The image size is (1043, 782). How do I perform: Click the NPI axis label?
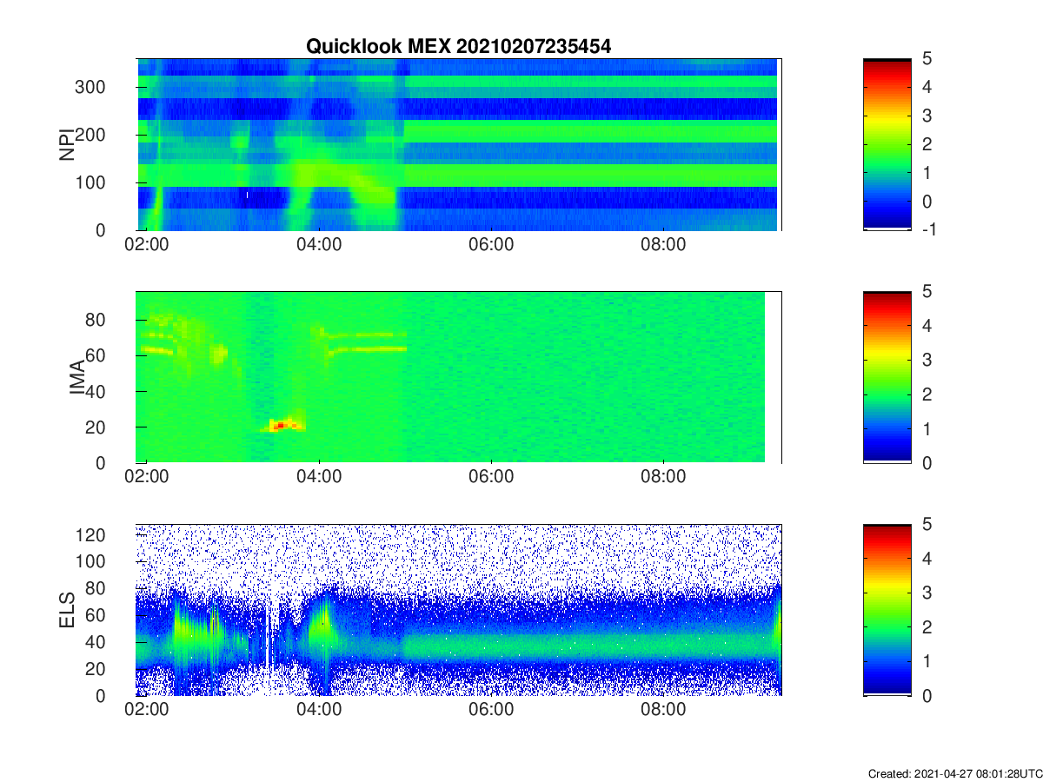(x=66, y=144)
